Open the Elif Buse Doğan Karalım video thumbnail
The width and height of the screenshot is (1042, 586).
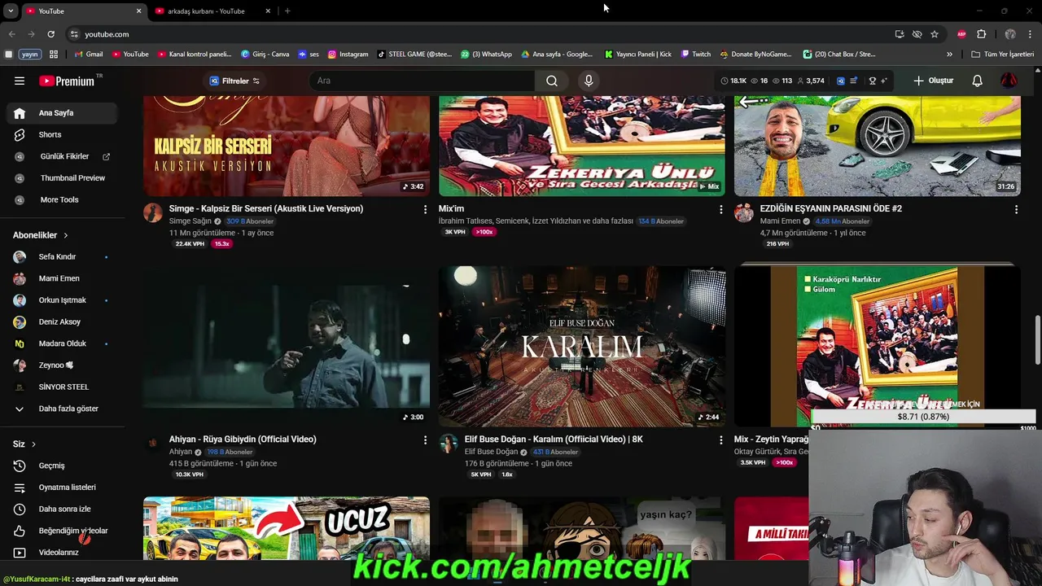pyautogui.click(x=581, y=347)
